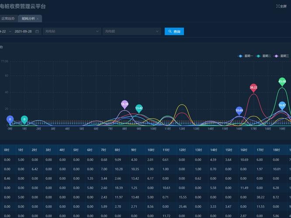Click the blue 0 marker above 0时
The height and width of the screenshot is (218, 291).
point(10,120)
